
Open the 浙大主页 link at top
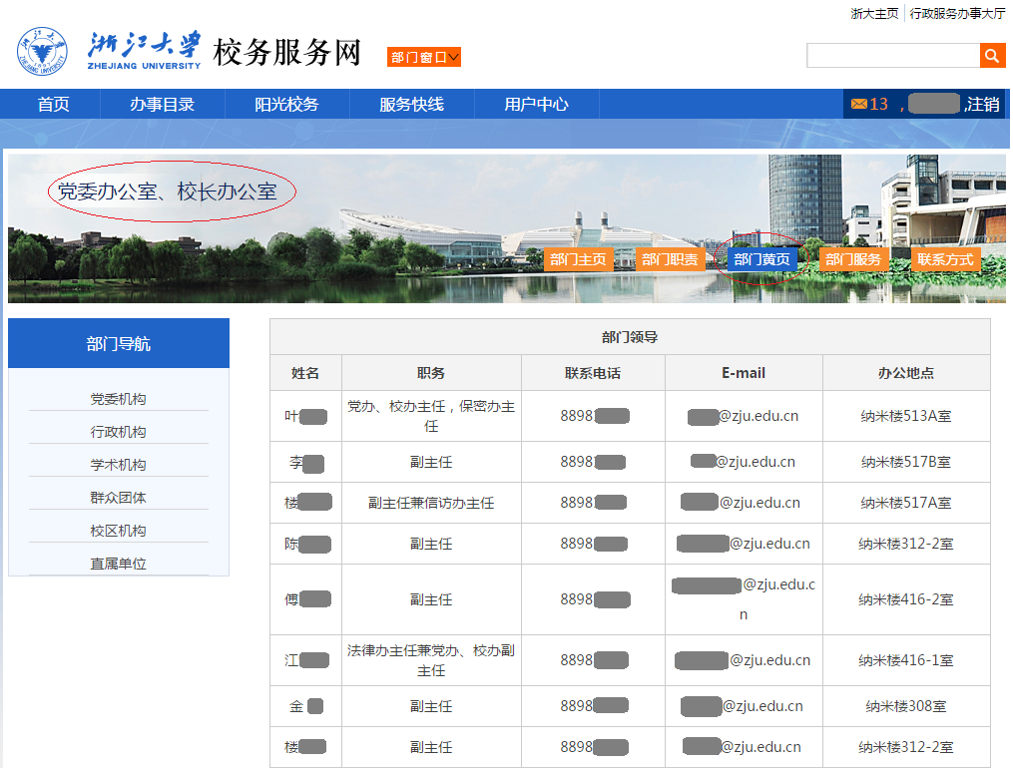coord(874,14)
